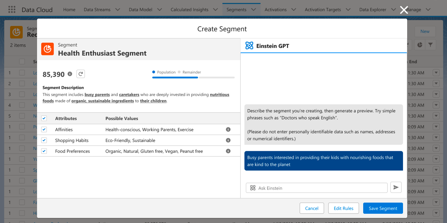Click the info icon for Food Preferences row
This screenshot has height=223, width=447.
(228, 151)
